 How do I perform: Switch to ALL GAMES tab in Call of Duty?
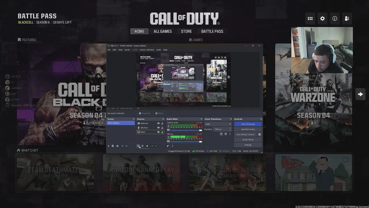[163, 31]
